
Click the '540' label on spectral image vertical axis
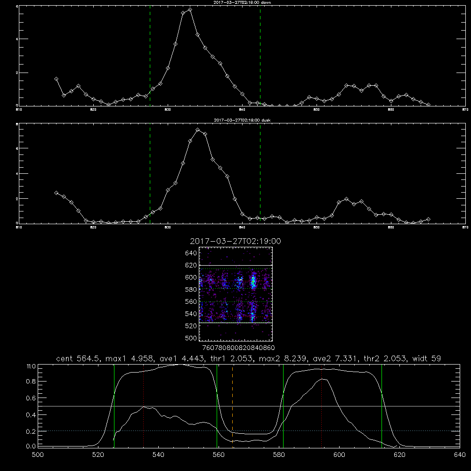[x=191, y=314]
